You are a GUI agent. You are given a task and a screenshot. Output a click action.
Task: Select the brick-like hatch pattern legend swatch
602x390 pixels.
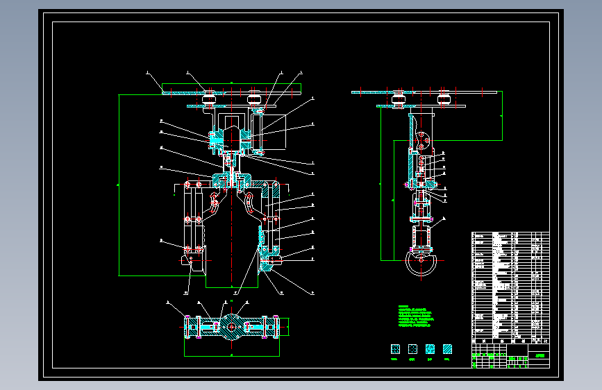(x=396, y=349)
